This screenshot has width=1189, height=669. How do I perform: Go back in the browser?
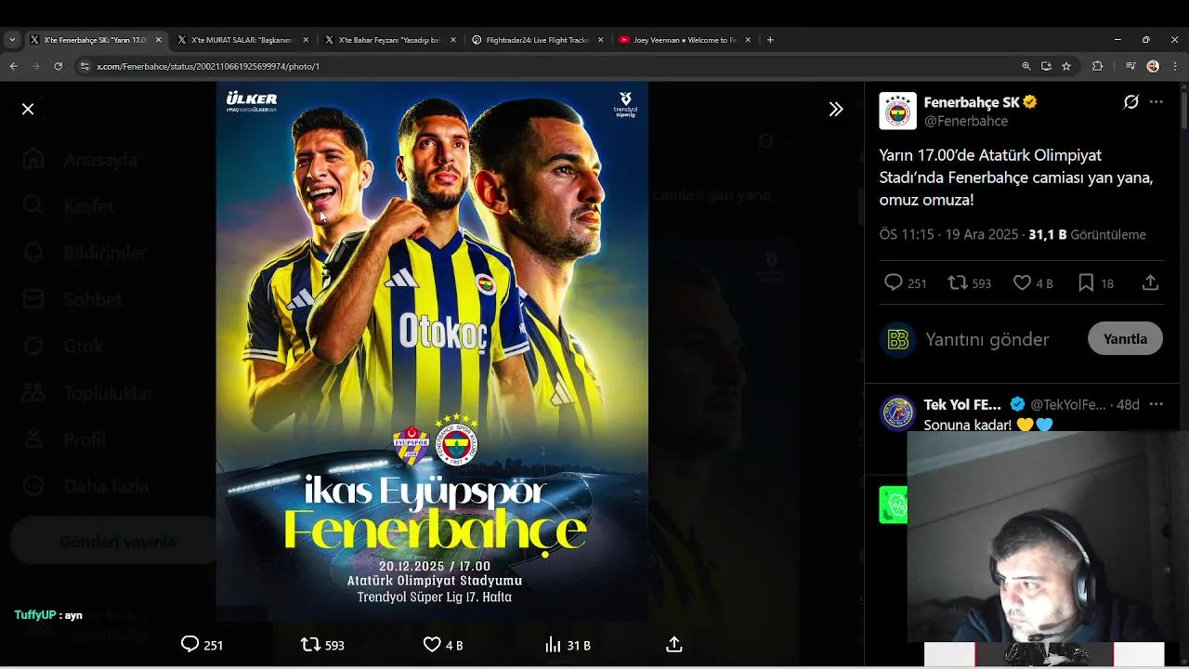tap(13, 66)
